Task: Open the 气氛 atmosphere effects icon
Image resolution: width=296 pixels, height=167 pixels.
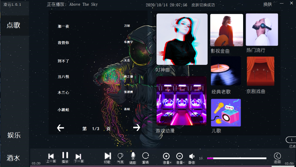Action: pyautogui.click(x=120, y=156)
